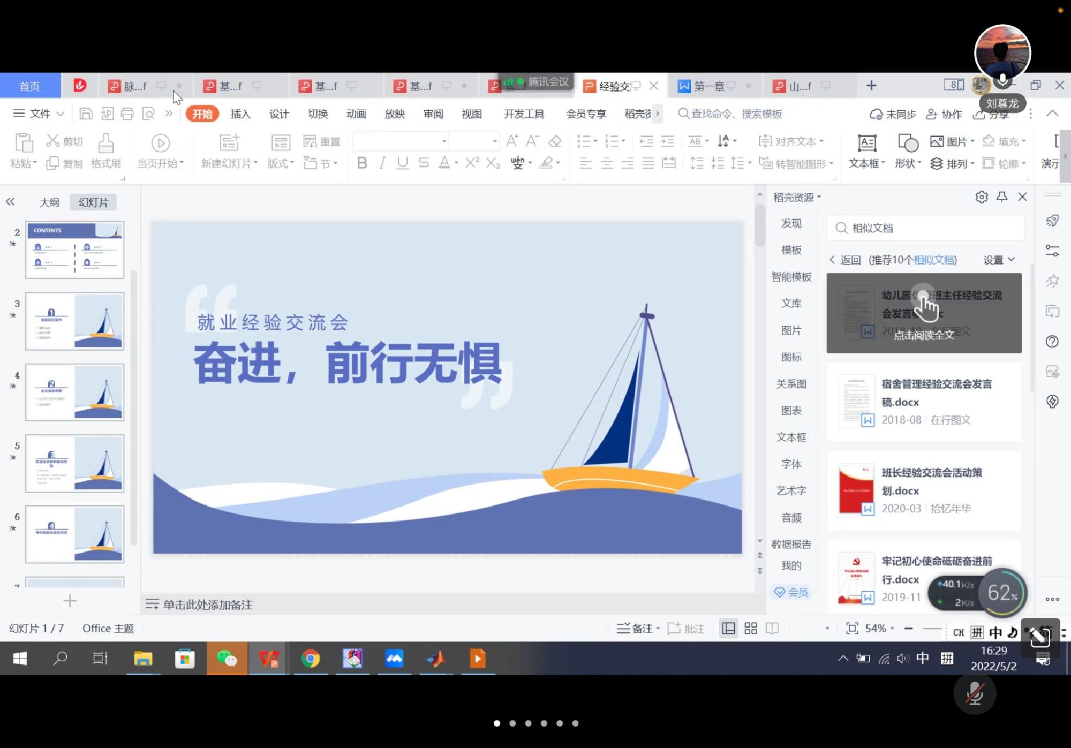Click the 相似文档 hyperlink
The height and width of the screenshot is (748, 1071).
click(x=933, y=260)
